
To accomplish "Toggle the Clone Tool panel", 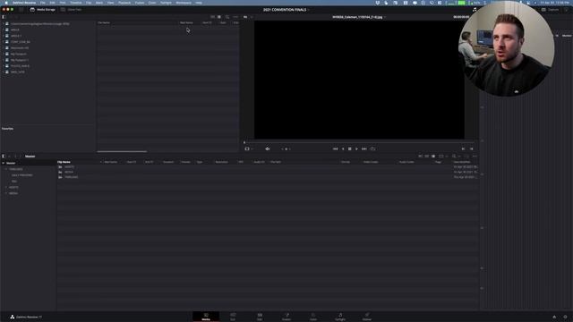I will pyautogui.click(x=72, y=10).
